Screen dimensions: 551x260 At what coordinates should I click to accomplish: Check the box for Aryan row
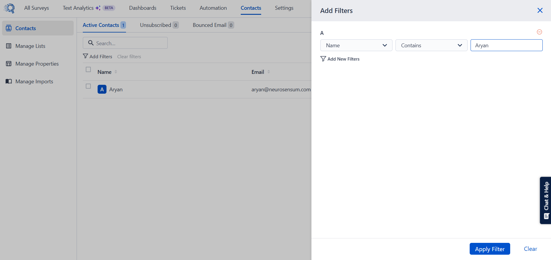88,86
